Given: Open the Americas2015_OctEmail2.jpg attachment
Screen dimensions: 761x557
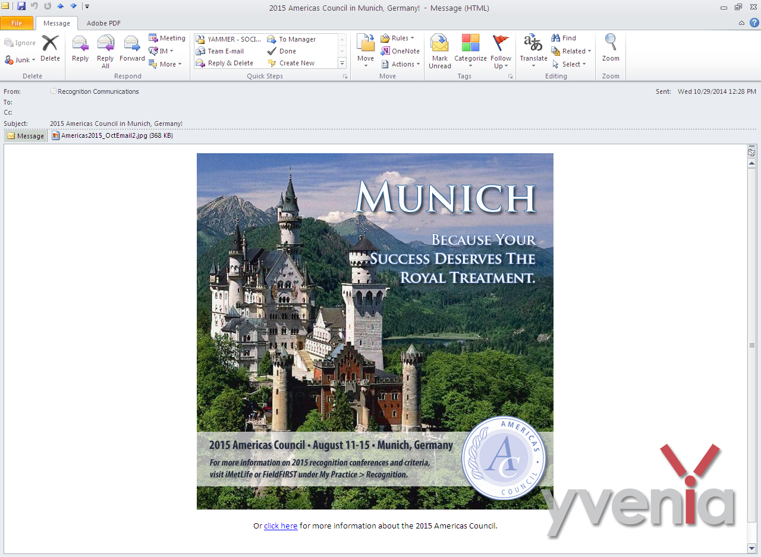Looking at the screenshot, I should 104,136.
